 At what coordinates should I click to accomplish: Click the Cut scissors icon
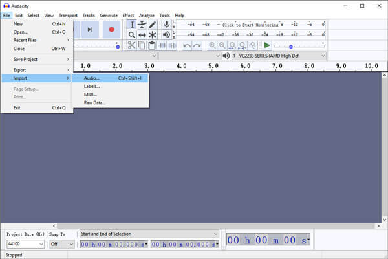tap(131, 45)
